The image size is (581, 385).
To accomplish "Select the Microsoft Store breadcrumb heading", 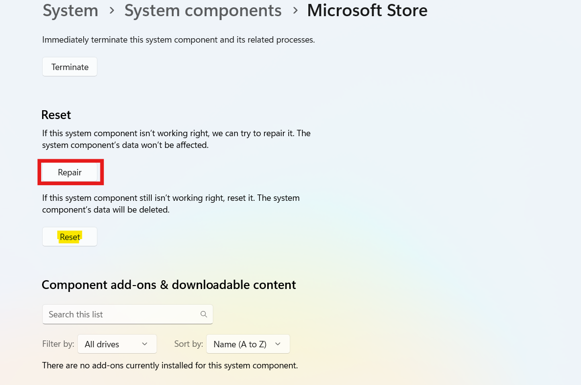I will pos(367,10).
